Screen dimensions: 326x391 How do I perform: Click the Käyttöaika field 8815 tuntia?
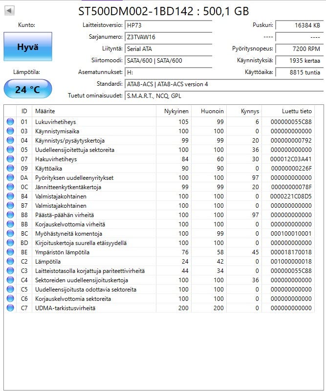click(300, 73)
